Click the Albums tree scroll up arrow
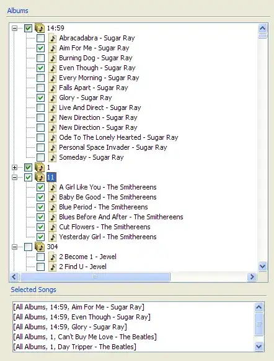Viewport: 274px width, 361px height. pyautogui.click(x=262, y=29)
